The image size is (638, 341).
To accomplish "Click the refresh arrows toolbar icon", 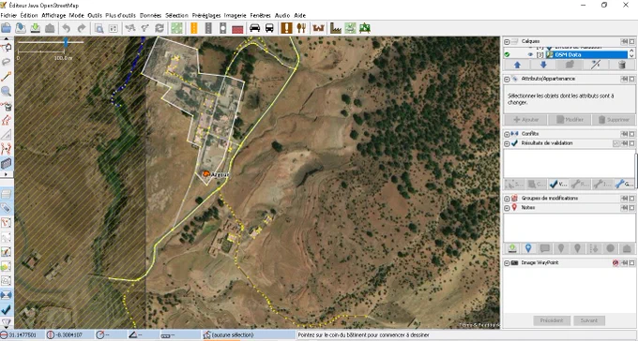I will point(159,28).
